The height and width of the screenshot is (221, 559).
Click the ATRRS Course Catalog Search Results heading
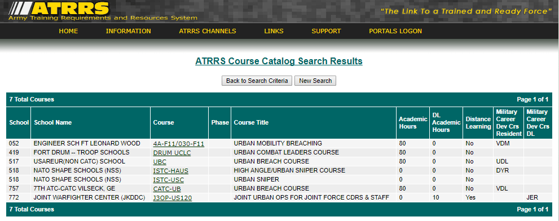[x=279, y=61]
